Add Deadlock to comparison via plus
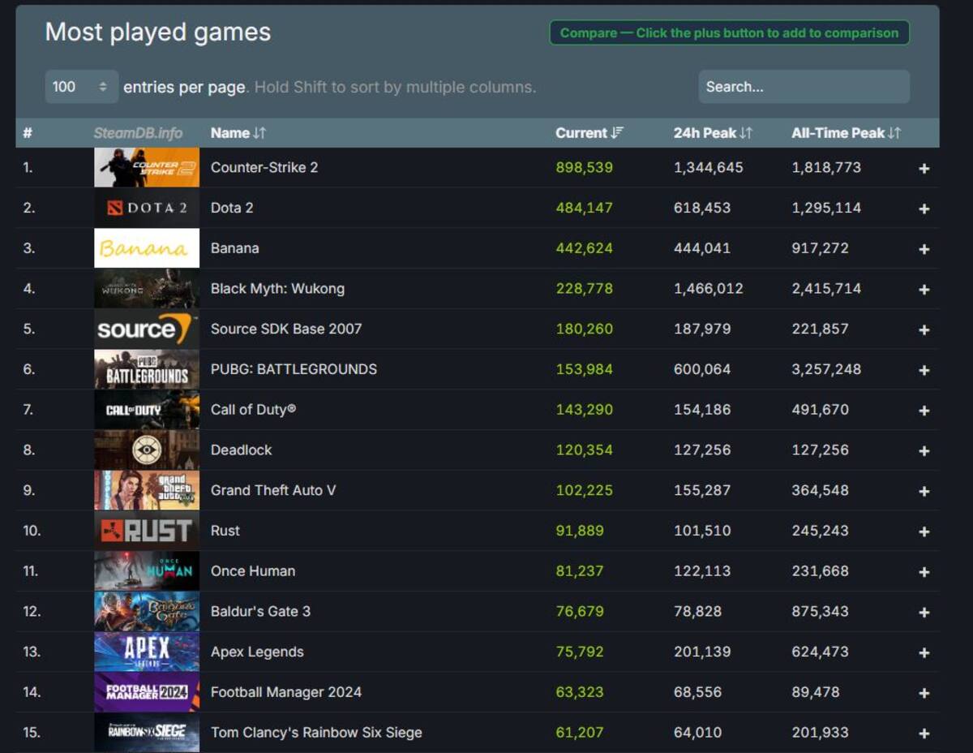 924,451
